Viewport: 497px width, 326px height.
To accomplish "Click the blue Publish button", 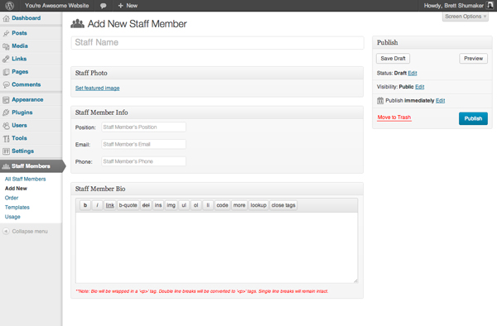I will (x=473, y=118).
